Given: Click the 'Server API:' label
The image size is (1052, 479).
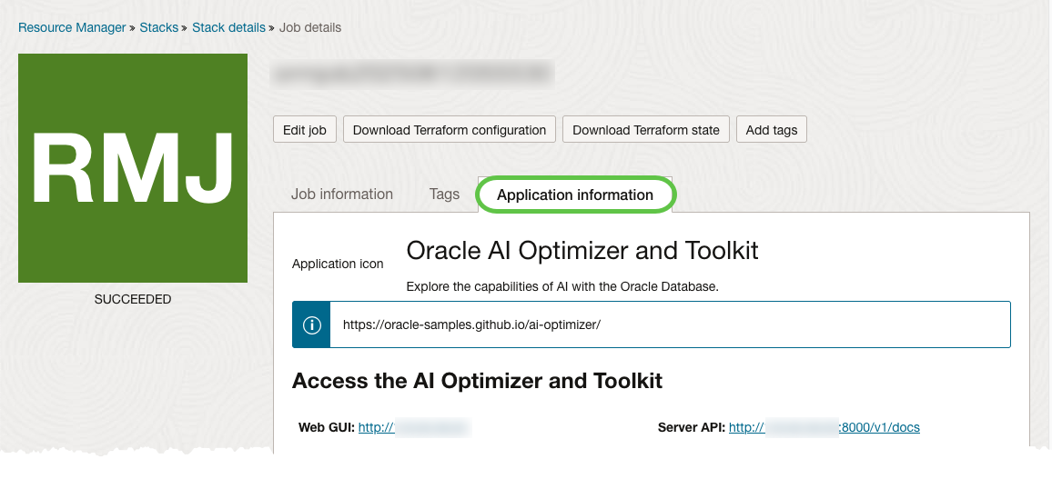Looking at the screenshot, I should click(x=692, y=427).
